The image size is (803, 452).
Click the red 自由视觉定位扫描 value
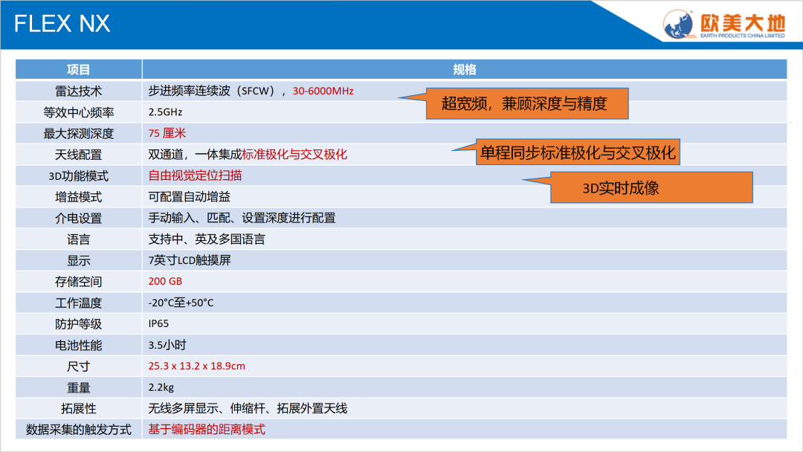pyautogui.click(x=195, y=176)
